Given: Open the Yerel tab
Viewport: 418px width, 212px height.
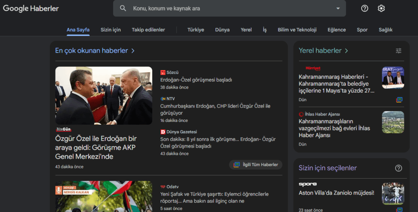Looking at the screenshot, I should (x=246, y=30).
